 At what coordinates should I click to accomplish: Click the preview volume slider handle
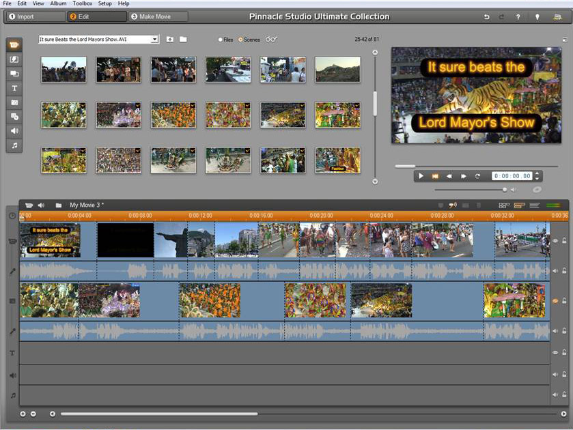tap(505, 189)
